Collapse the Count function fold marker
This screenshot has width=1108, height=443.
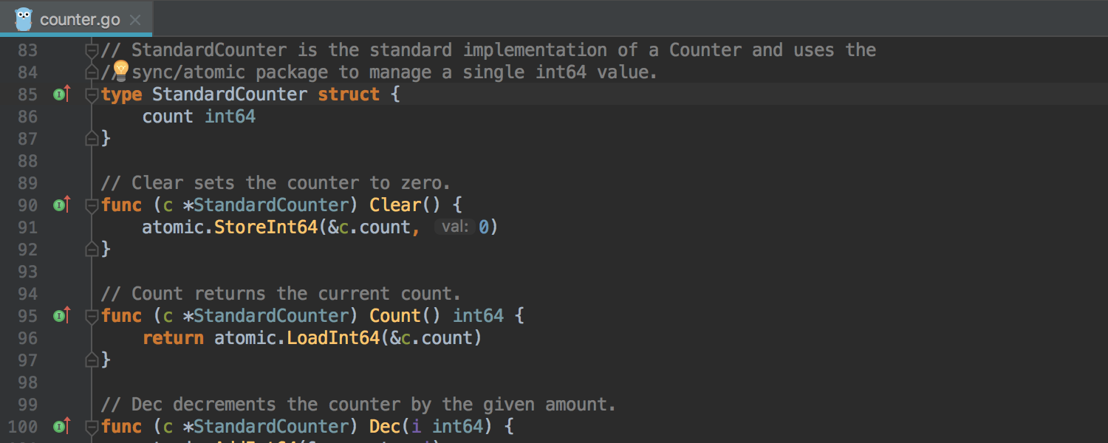(92, 316)
